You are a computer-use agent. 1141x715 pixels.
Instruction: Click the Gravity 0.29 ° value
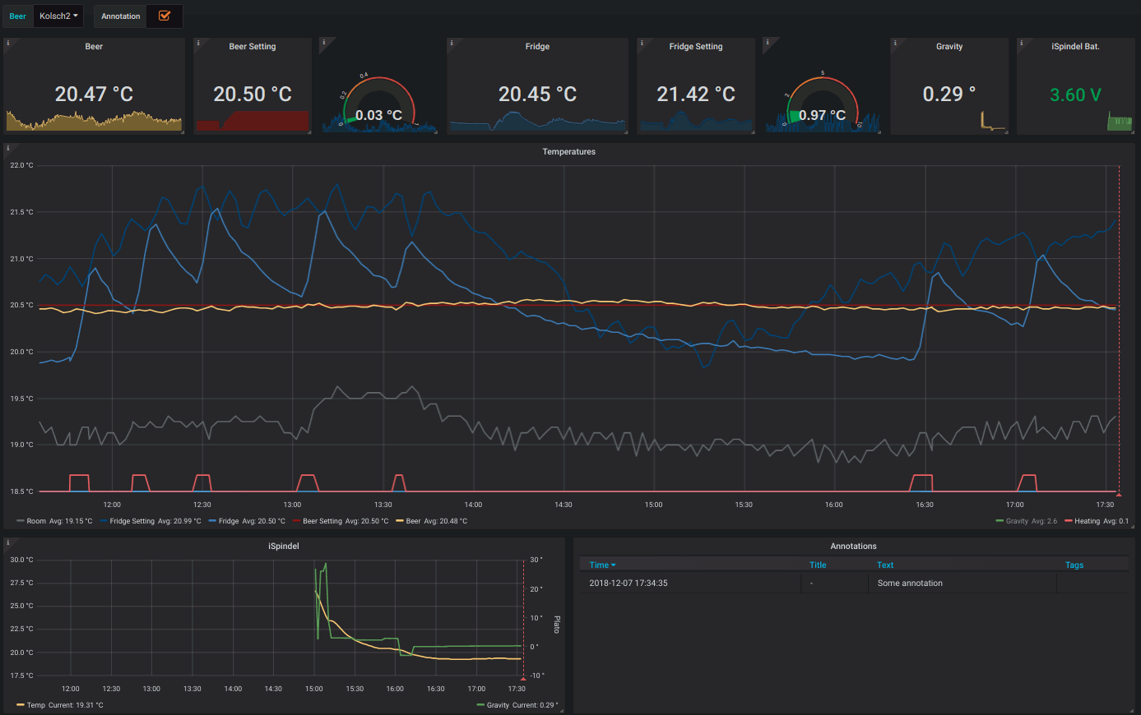949,95
